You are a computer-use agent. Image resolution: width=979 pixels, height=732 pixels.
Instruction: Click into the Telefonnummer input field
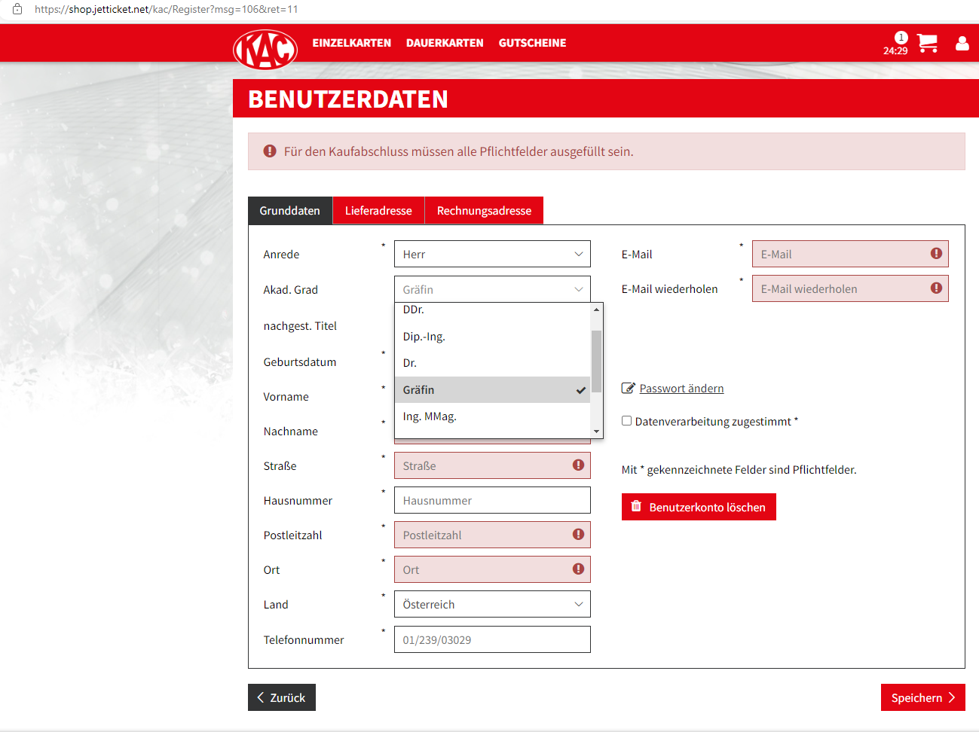491,640
